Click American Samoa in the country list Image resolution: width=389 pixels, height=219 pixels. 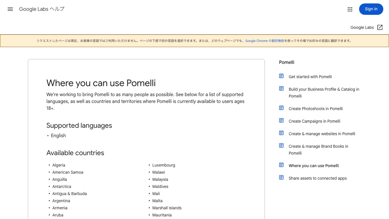[x=68, y=172]
